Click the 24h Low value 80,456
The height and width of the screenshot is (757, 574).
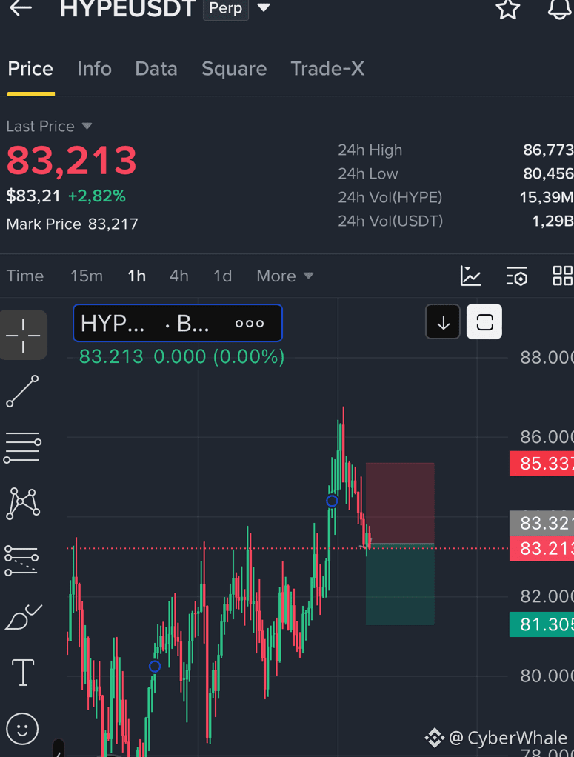[548, 173]
